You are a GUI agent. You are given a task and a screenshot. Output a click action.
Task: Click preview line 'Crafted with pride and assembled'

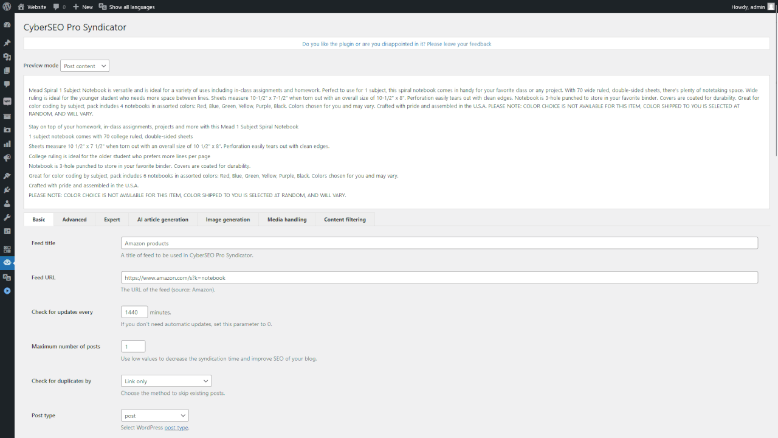(x=84, y=186)
